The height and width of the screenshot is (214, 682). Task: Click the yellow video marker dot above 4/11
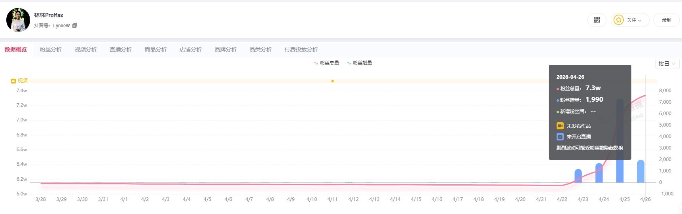(332, 81)
